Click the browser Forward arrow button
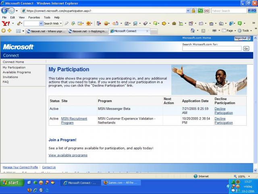 tap(11, 11)
